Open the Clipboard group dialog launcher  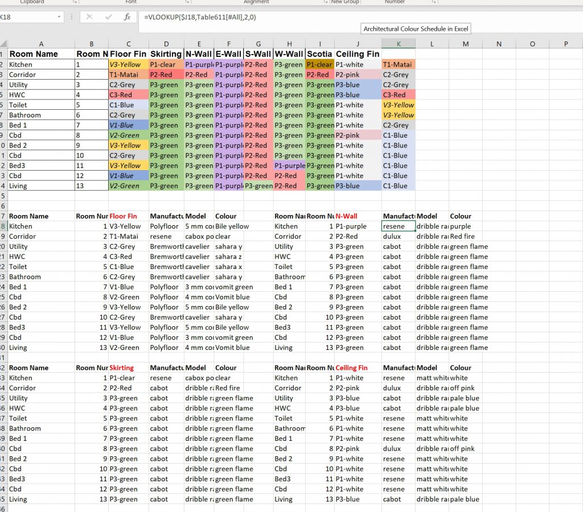(76, 2)
